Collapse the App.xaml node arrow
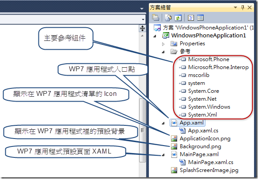The height and width of the screenshot is (179, 258). pyautogui.click(x=163, y=123)
